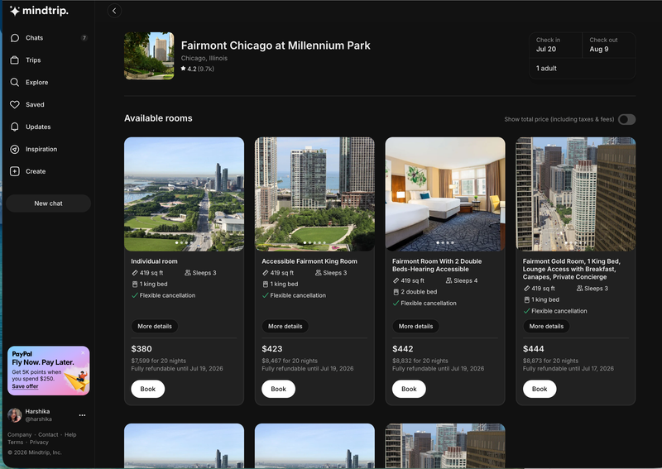The image size is (662, 469).
Task: Open the Check out date field
Action: click(609, 45)
